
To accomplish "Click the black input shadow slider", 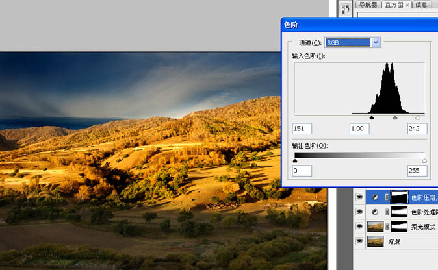I will tap(372, 117).
